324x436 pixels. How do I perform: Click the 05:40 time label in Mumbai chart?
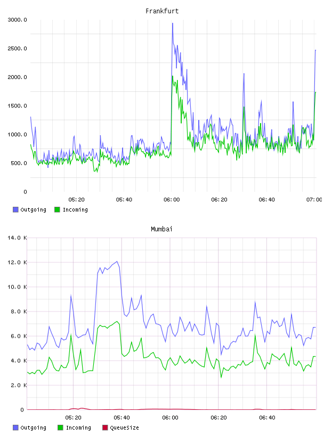coord(122,418)
